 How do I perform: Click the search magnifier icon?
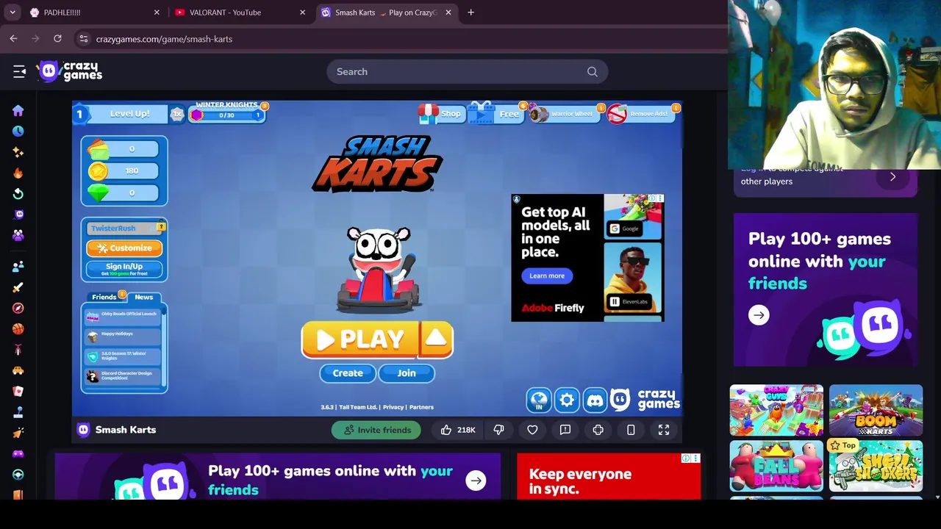[593, 71]
